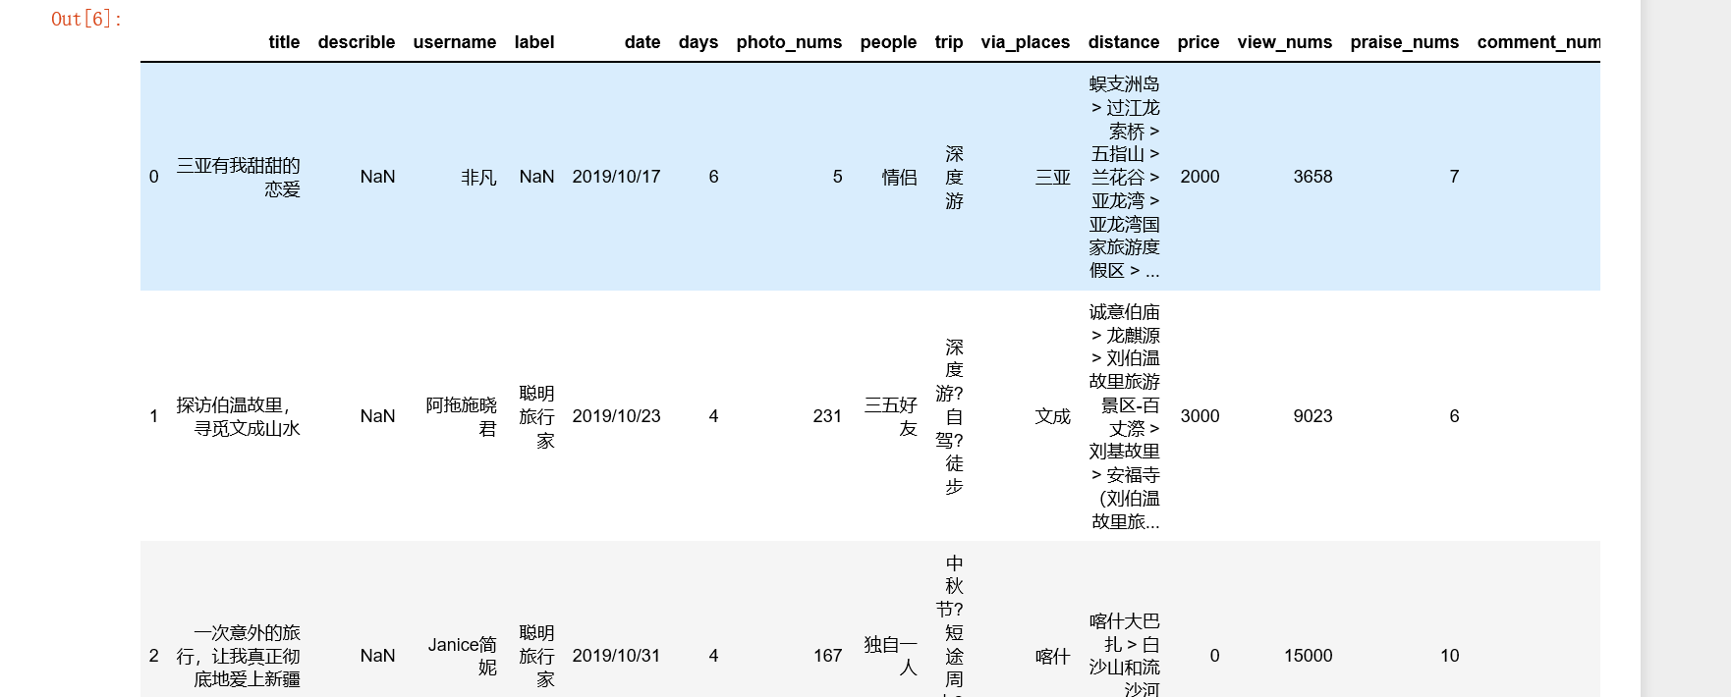Screen dimensions: 1731x697
Task: Click the days value 6 in row 0
Action: click(713, 177)
